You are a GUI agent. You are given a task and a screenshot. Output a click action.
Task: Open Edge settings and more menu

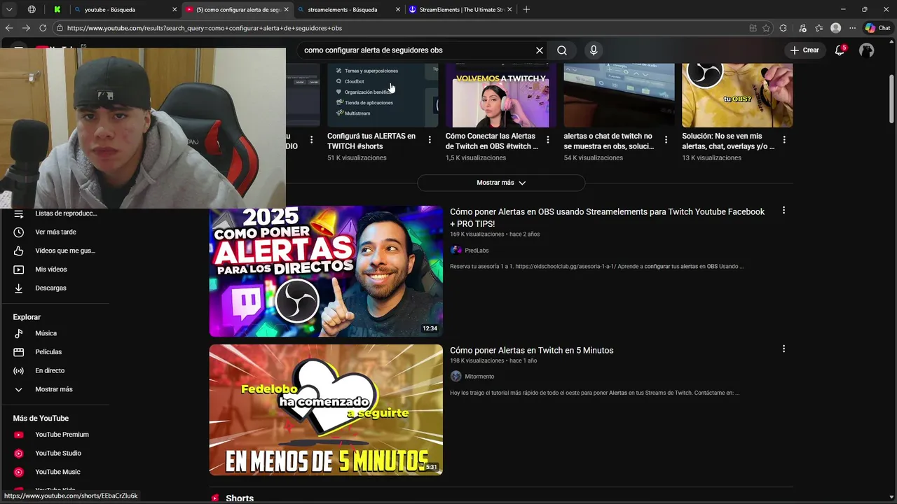852,28
